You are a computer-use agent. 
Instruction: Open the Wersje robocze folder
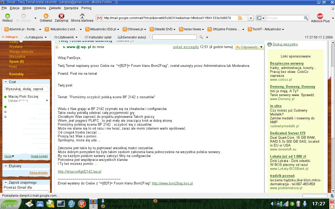(21, 52)
